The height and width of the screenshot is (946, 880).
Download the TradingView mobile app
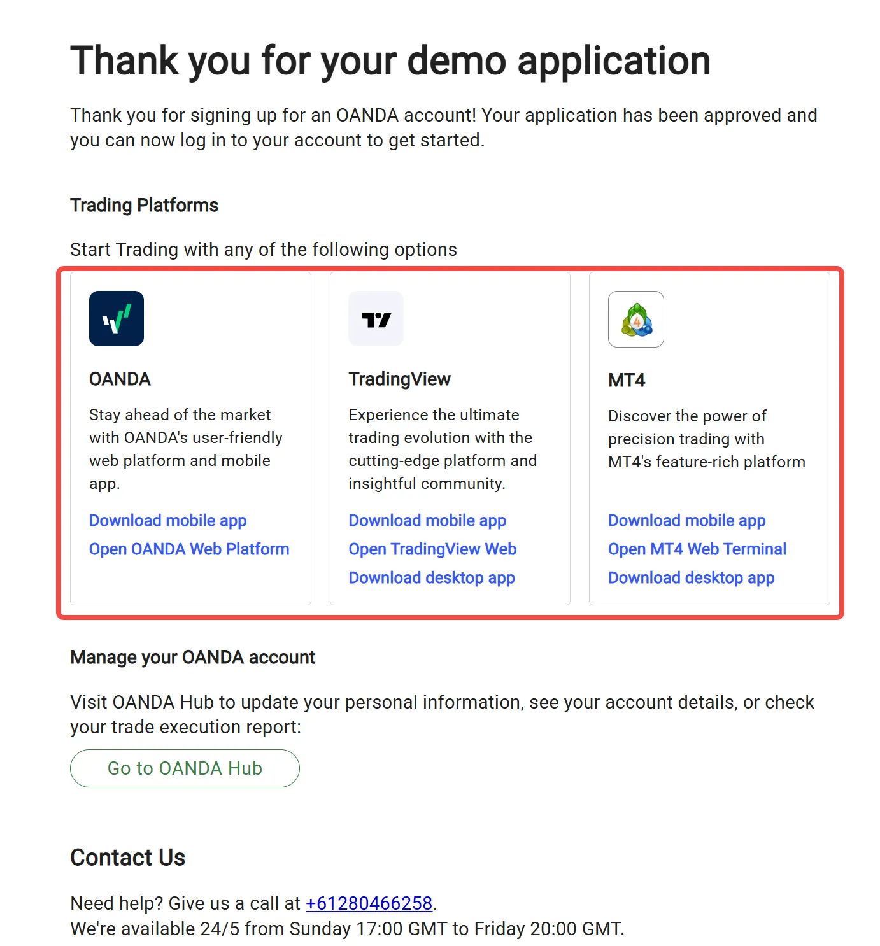(427, 520)
